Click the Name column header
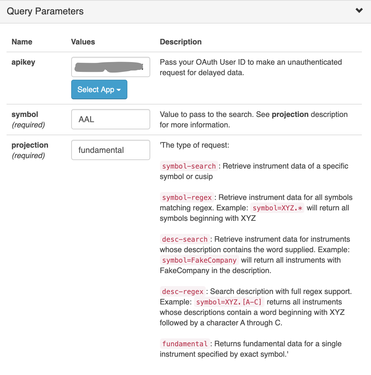 coord(22,42)
